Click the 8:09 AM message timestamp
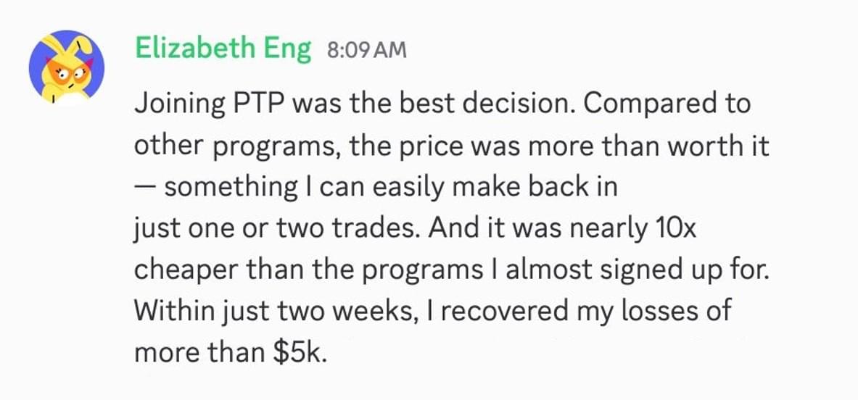This screenshot has height=400, width=858. [367, 50]
